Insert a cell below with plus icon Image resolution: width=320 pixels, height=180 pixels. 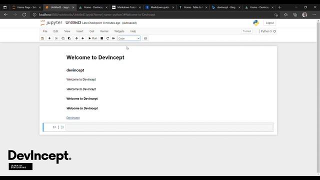[49, 38]
